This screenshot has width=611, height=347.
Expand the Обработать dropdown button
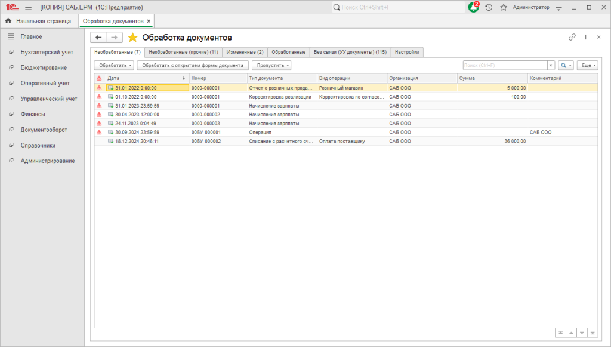tap(114, 65)
